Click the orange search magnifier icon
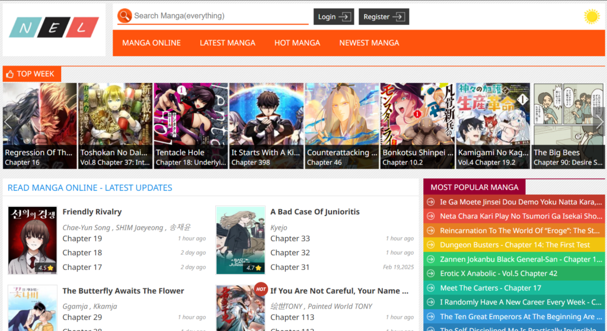 (124, 16)
